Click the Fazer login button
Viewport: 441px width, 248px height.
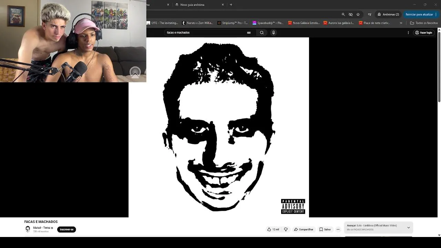(x=423, y=33)
